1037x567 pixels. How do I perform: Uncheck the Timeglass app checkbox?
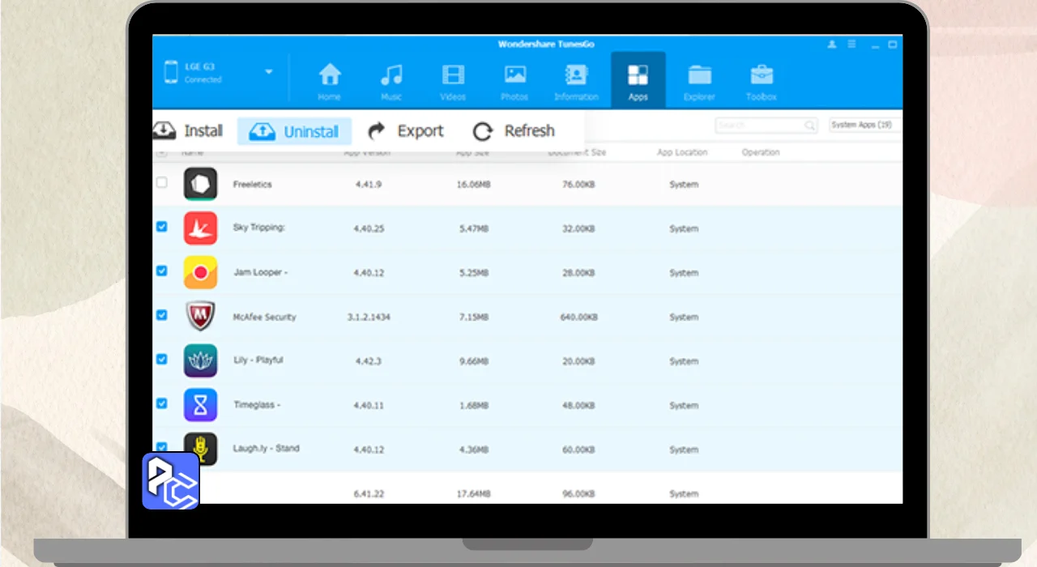click(161, 403)
